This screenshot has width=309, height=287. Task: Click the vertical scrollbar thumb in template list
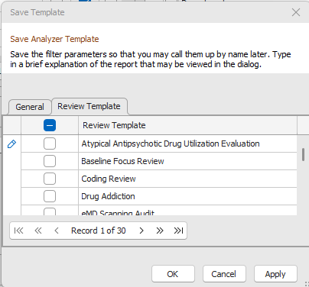(303, 154)
